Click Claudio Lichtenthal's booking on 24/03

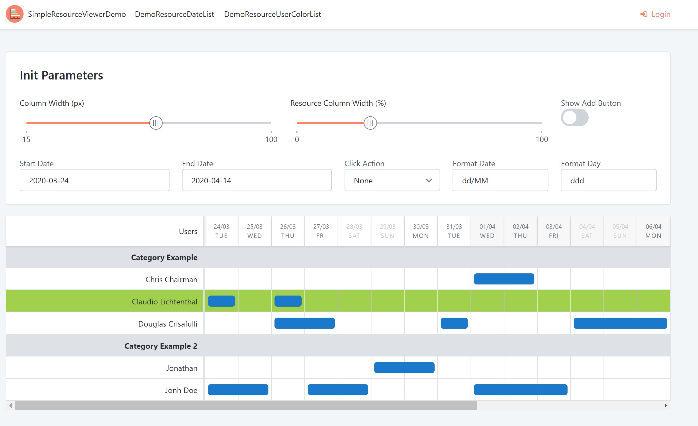222,301
